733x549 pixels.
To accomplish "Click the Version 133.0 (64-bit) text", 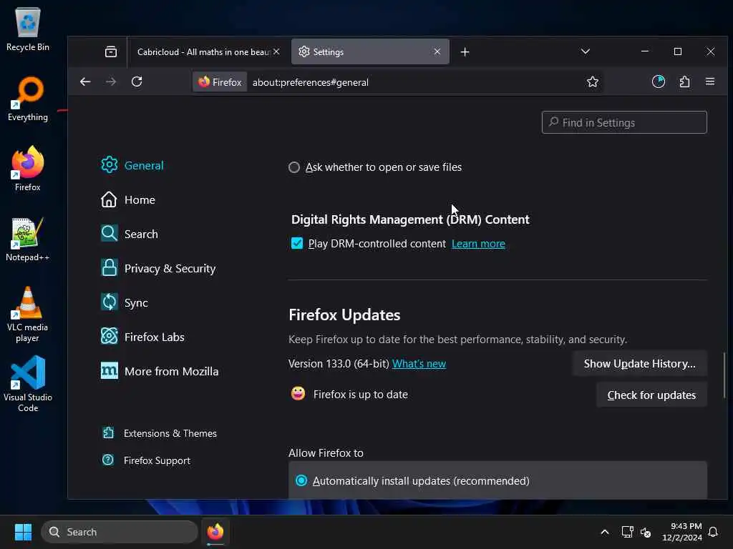I will point(339,364).
